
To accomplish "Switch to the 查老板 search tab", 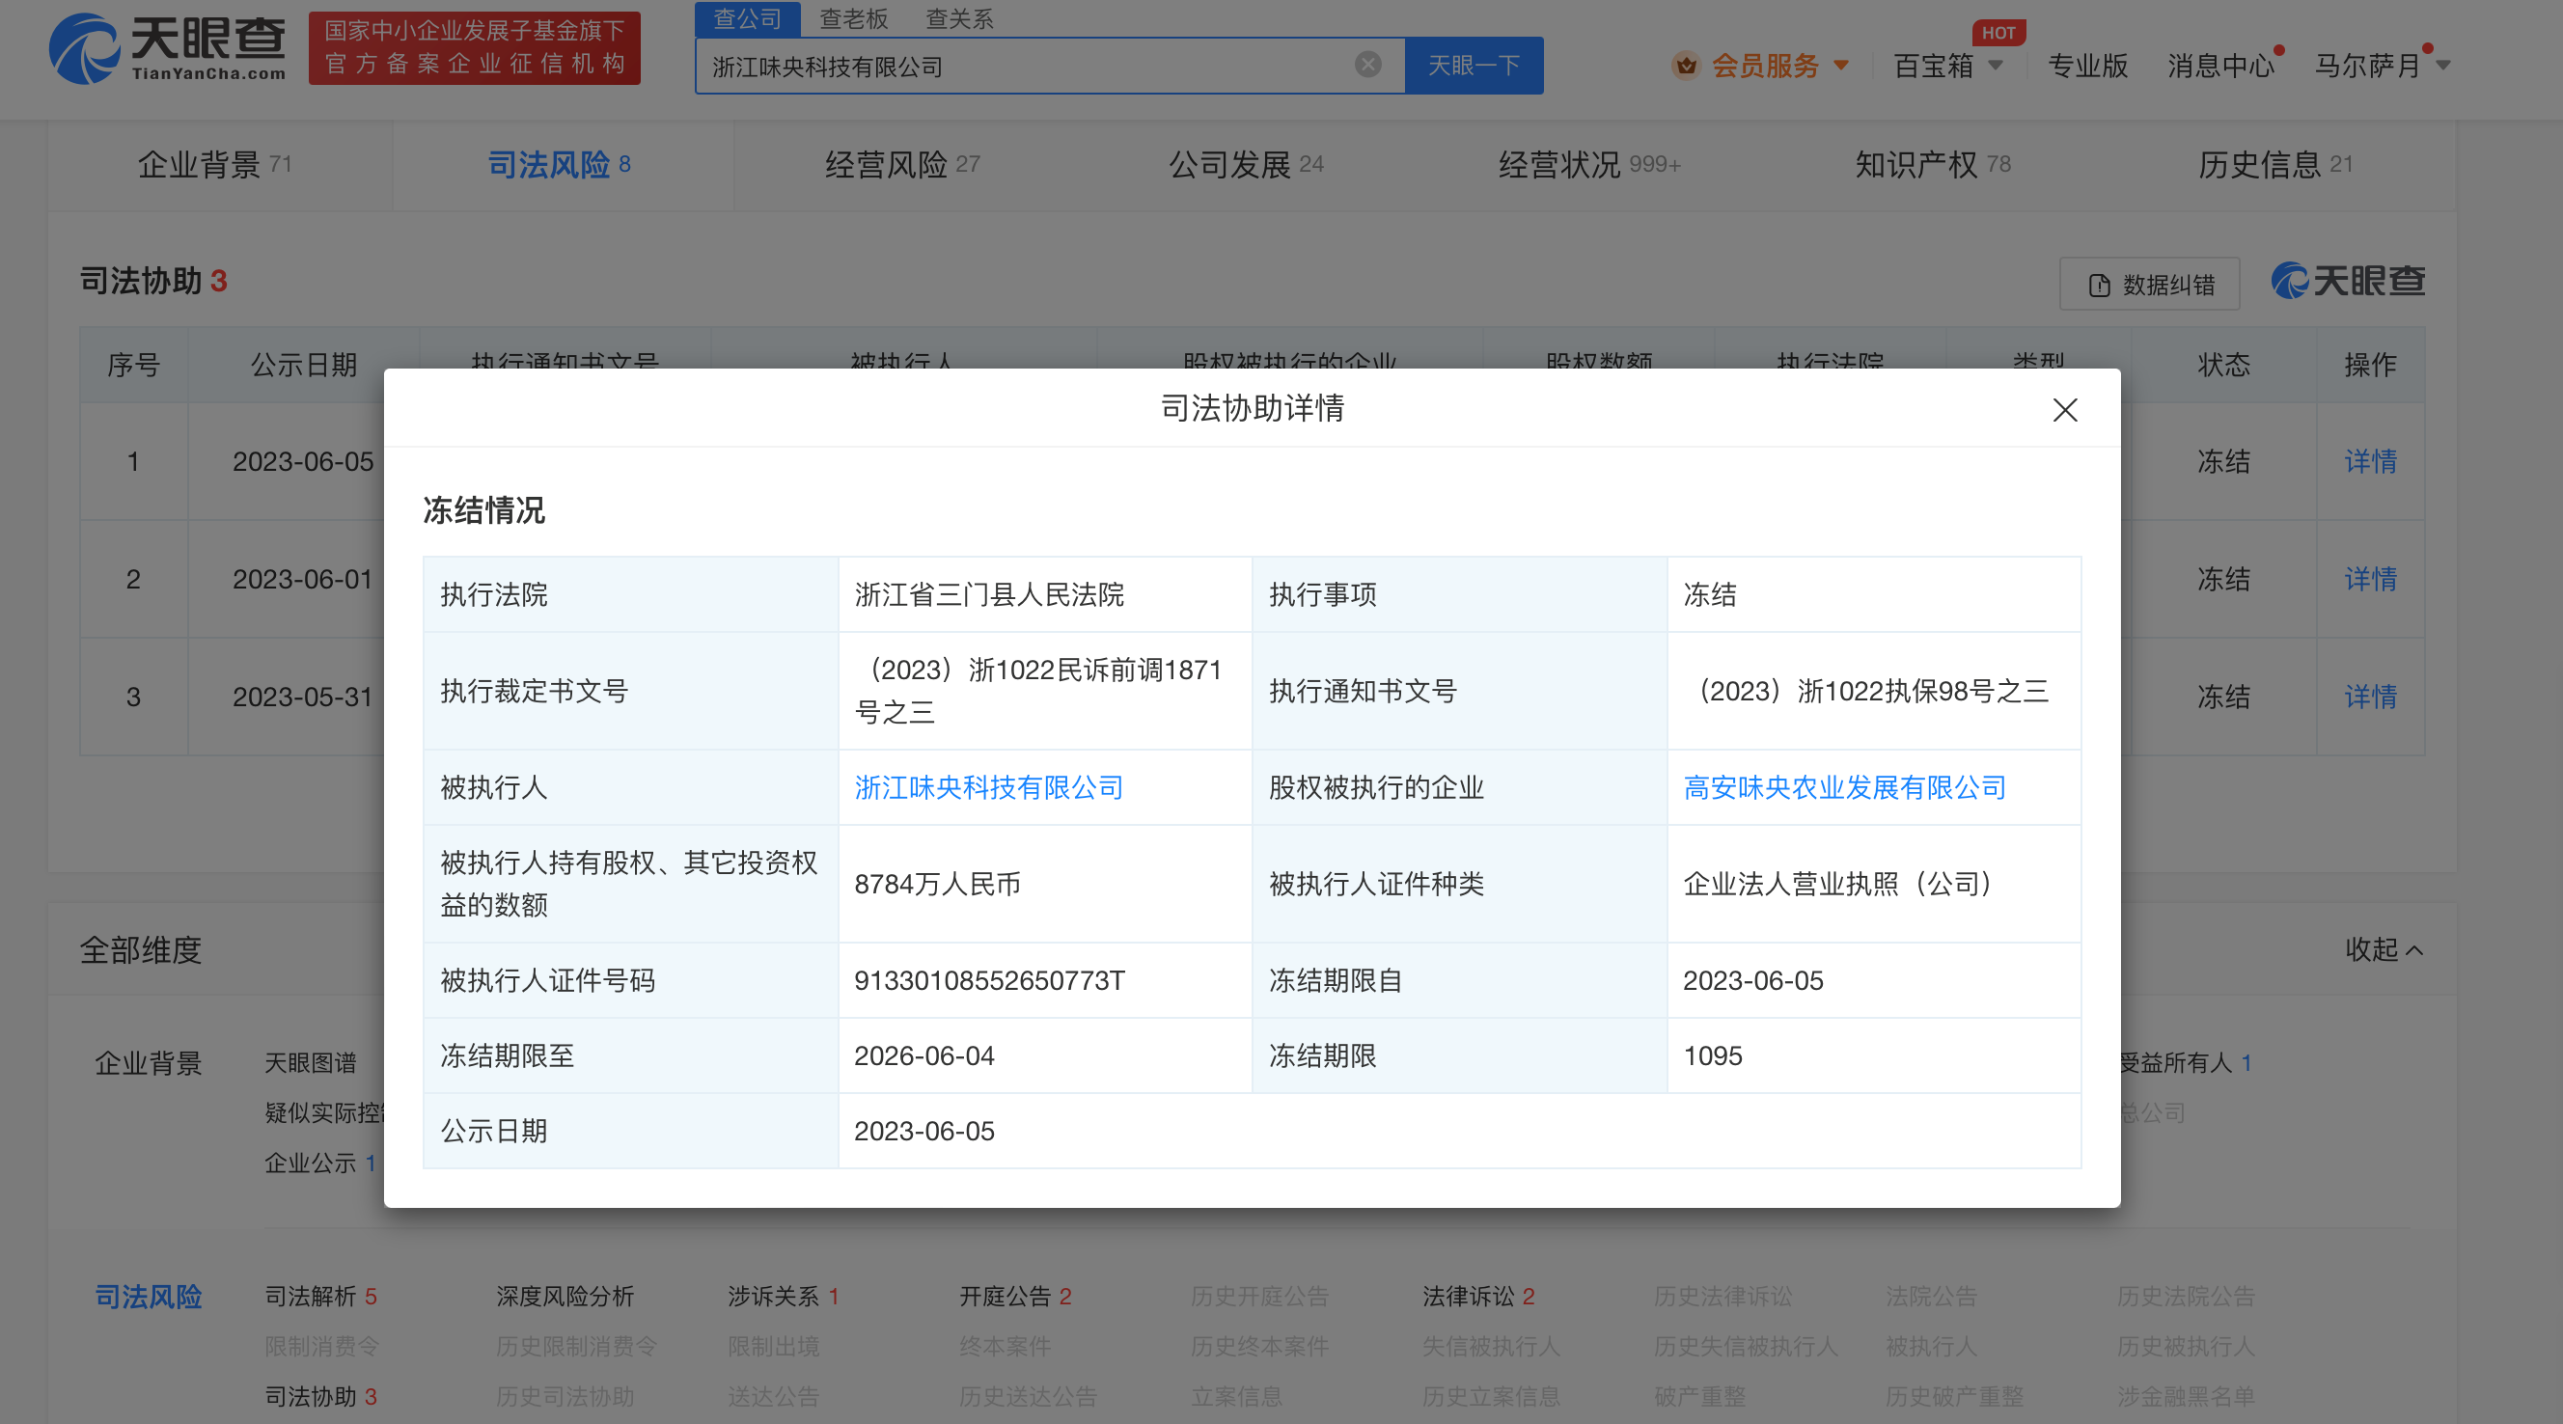I will [853, 19].
